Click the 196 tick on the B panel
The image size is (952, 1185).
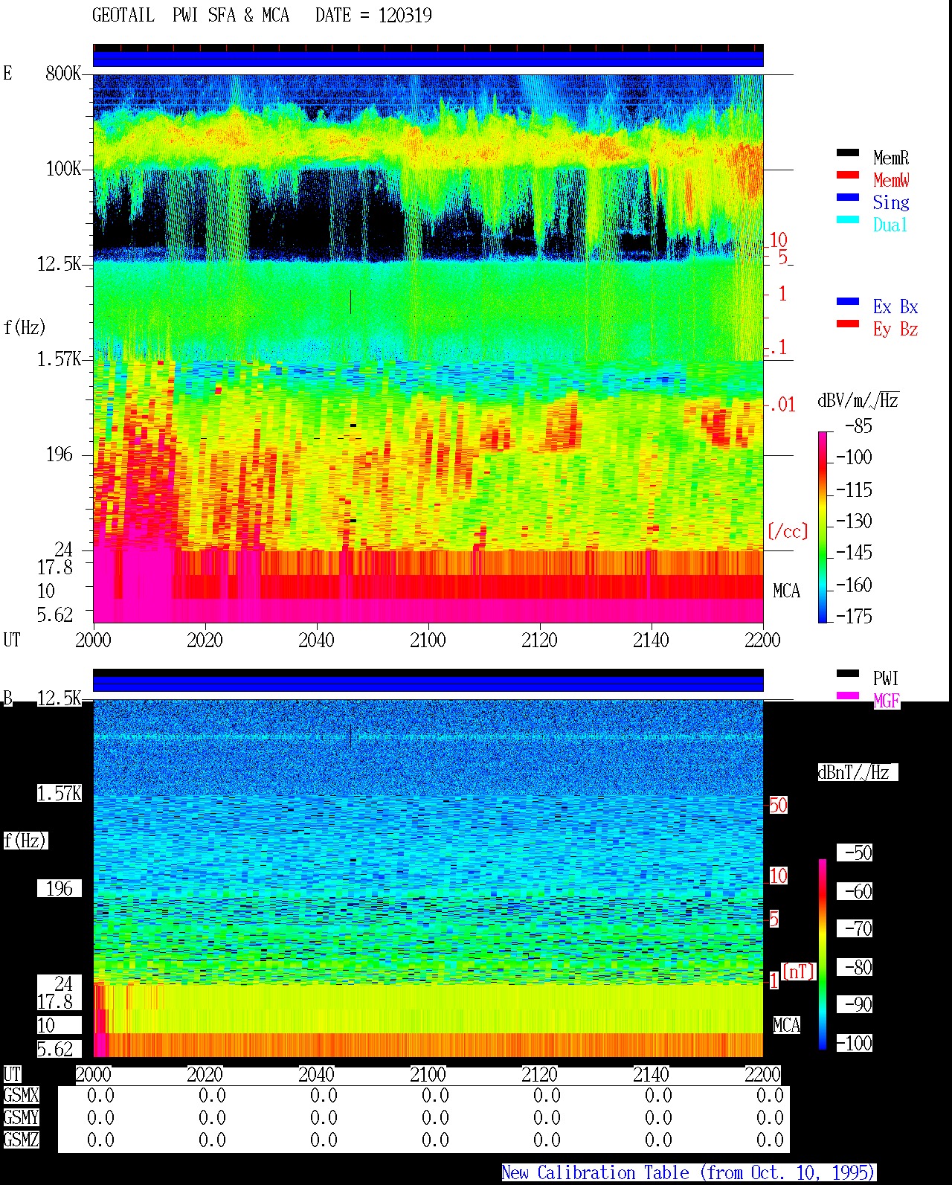click(x=59, y=888)
